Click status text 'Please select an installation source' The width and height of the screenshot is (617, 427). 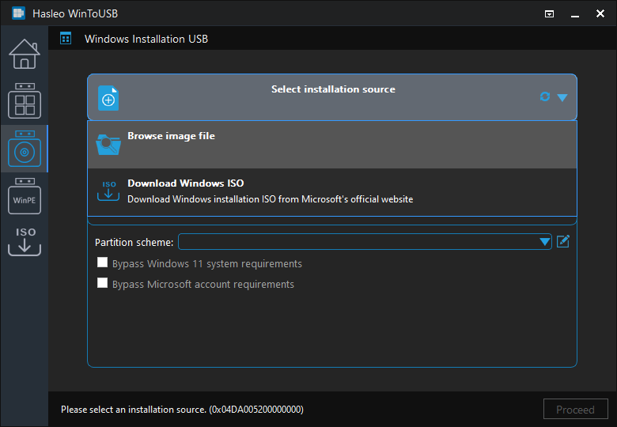tap(134, 410)
